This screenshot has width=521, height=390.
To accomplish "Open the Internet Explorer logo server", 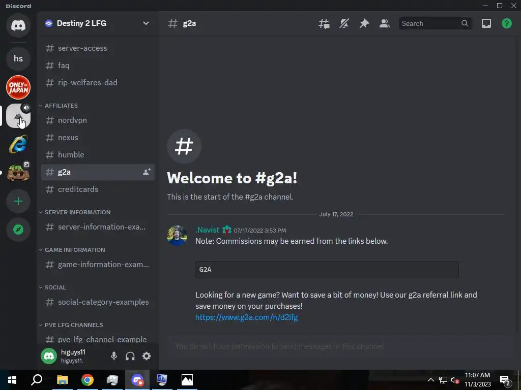I will tap(18, 144).
